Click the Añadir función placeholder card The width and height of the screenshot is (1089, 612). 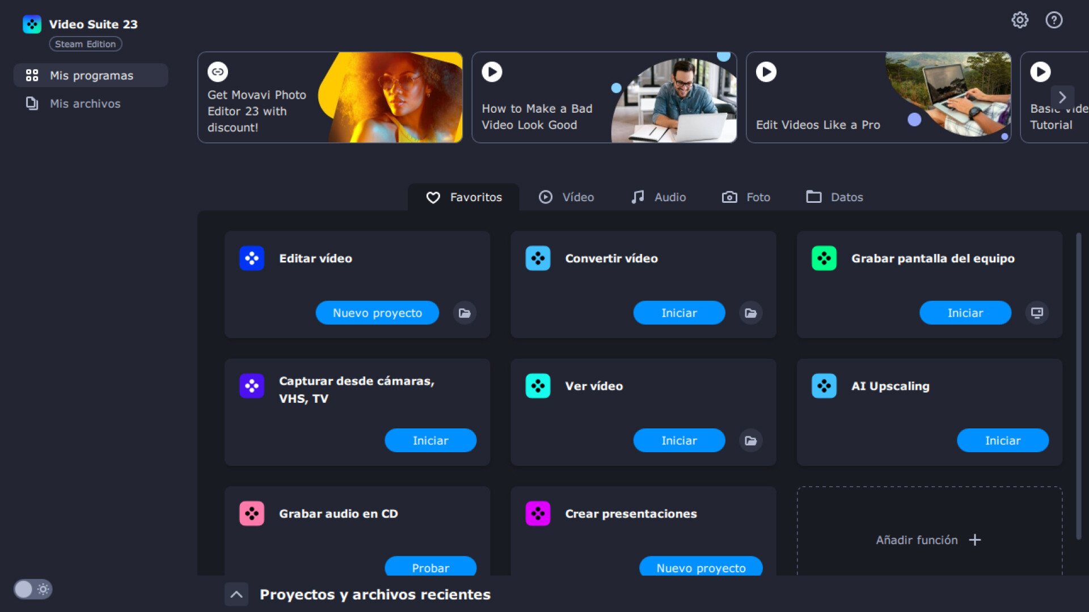(x=929, y=532)
